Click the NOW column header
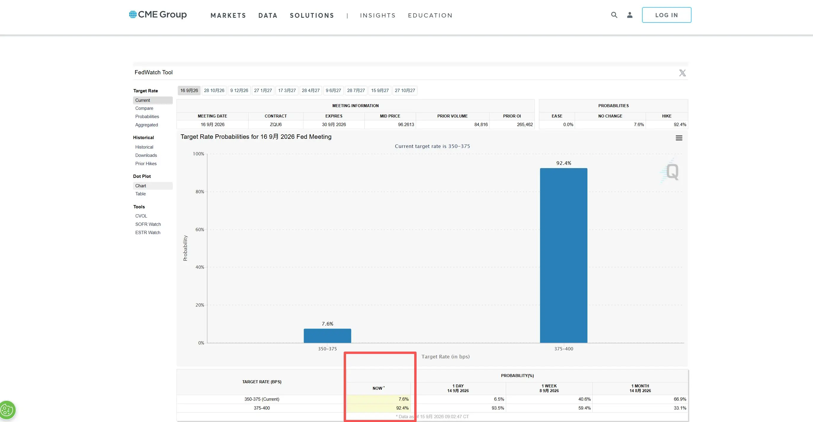Screen dimensions: 813x422 pyautogui.click(x=378, y=388)
